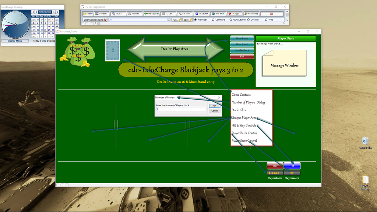Select the Historical radio button
The image size is (377, 212).
pos(196,20)
